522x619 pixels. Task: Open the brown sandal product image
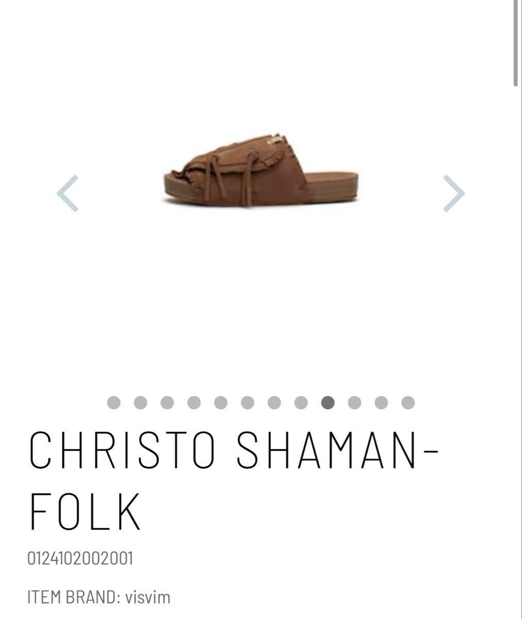click(x=260, y=169)
